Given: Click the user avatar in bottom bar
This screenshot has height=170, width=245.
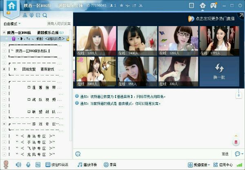Looking at the screenshot, I should pos(6,165).
